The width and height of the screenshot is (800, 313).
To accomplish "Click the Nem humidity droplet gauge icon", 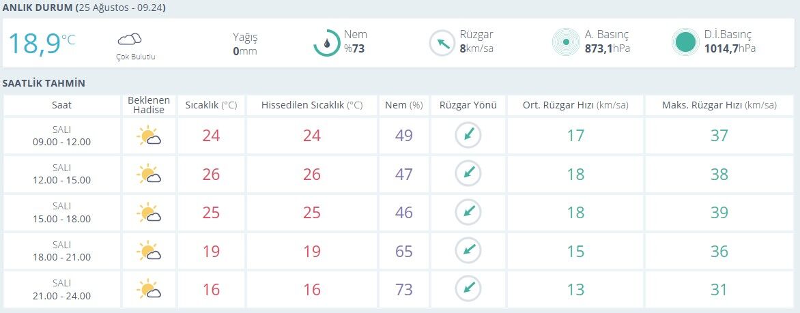I will pos(326,43).
